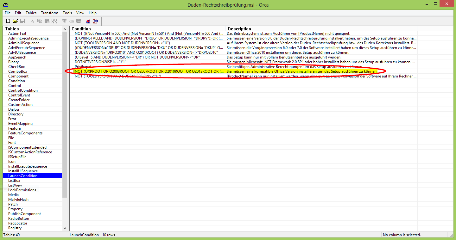Click the Paste toolbar icon
The height and width of the screenshot is (240, 456).
(47, 21)
